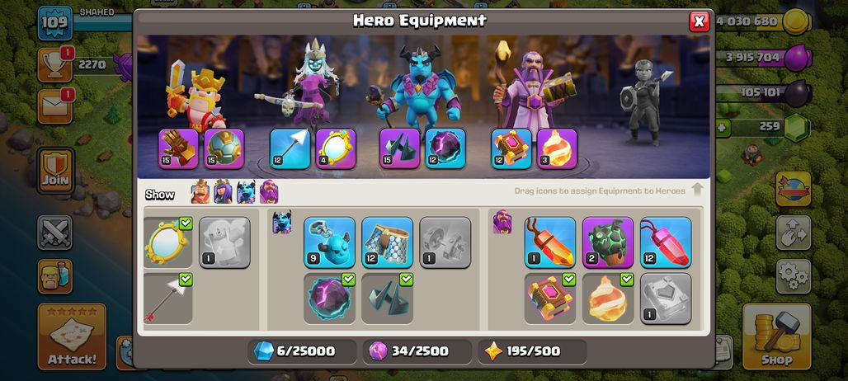Screen dimensions: 848x381
Task: Open the Minion Prince's dark orb slot
Action: click(x=445, y=148)
